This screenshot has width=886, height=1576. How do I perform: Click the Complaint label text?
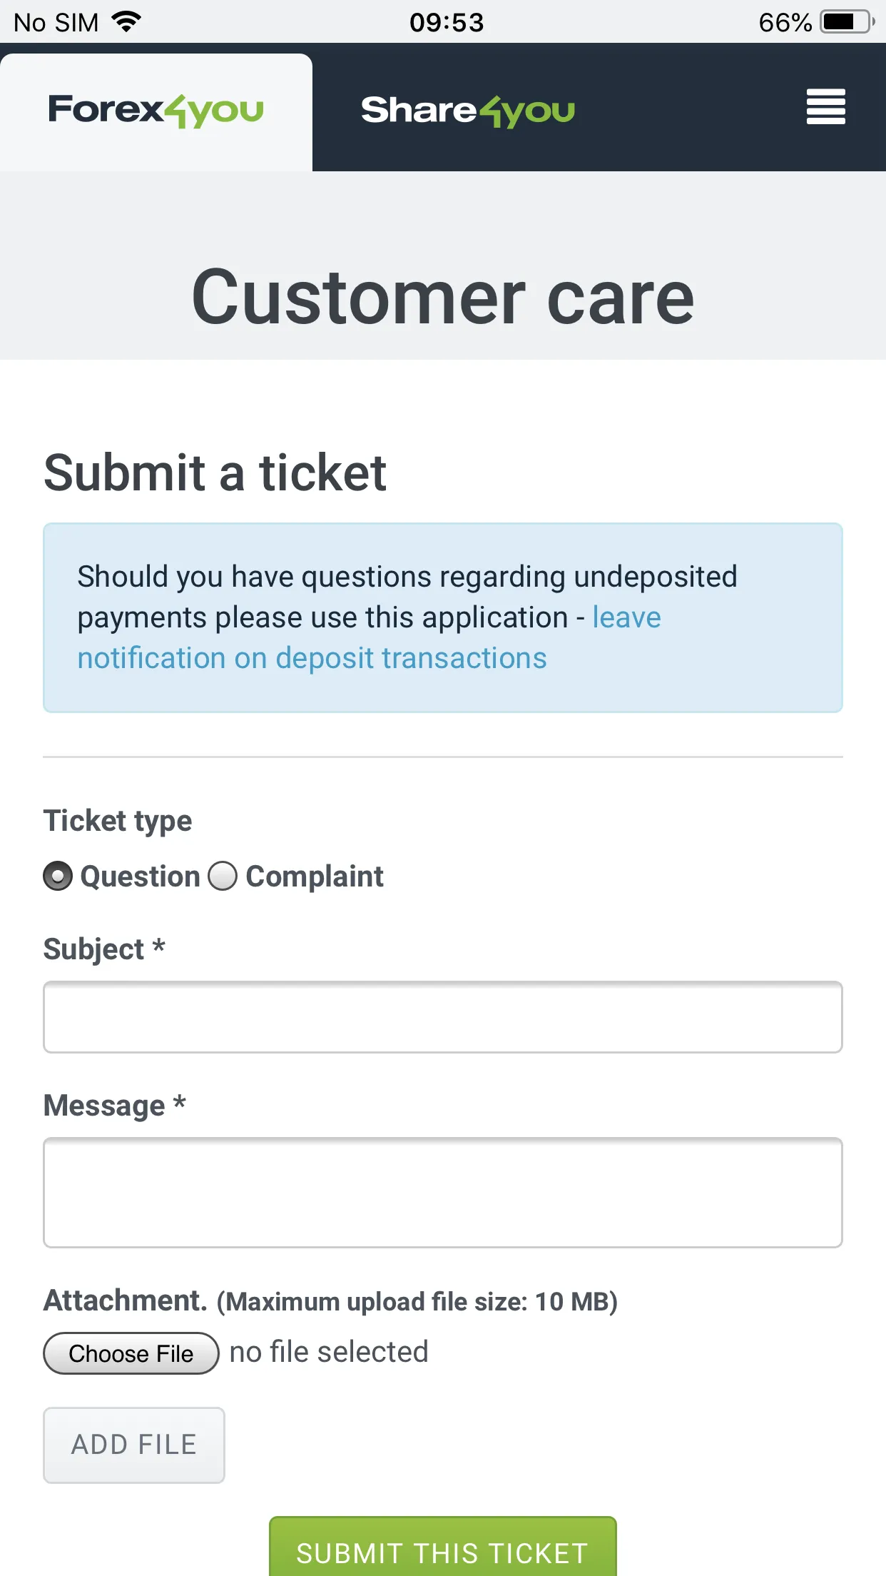(315, 877)
